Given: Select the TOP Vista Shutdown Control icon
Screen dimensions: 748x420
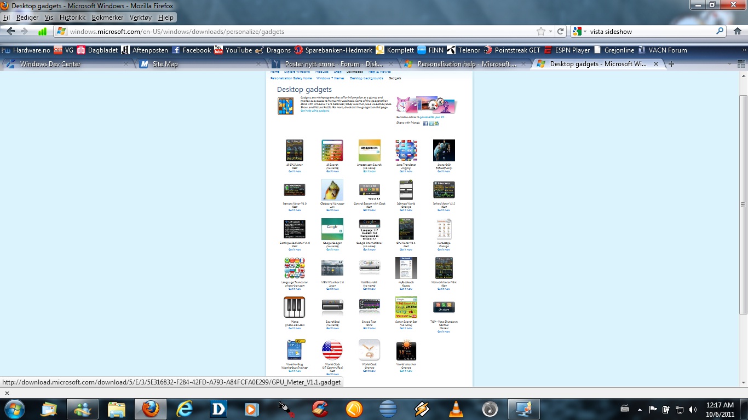Looking at the screenshot, I should [x=444, y=307].
